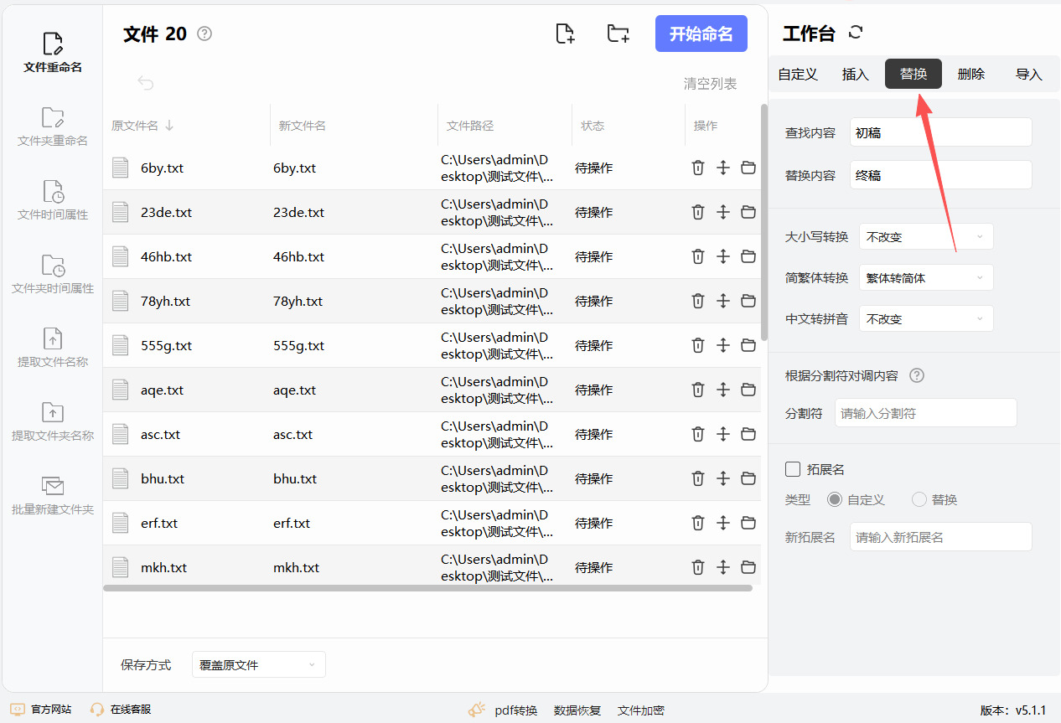The height and width of the screenshot is (723, 1061).
Task: Click 清空列表 to clear the list
Action: (710, 84)
